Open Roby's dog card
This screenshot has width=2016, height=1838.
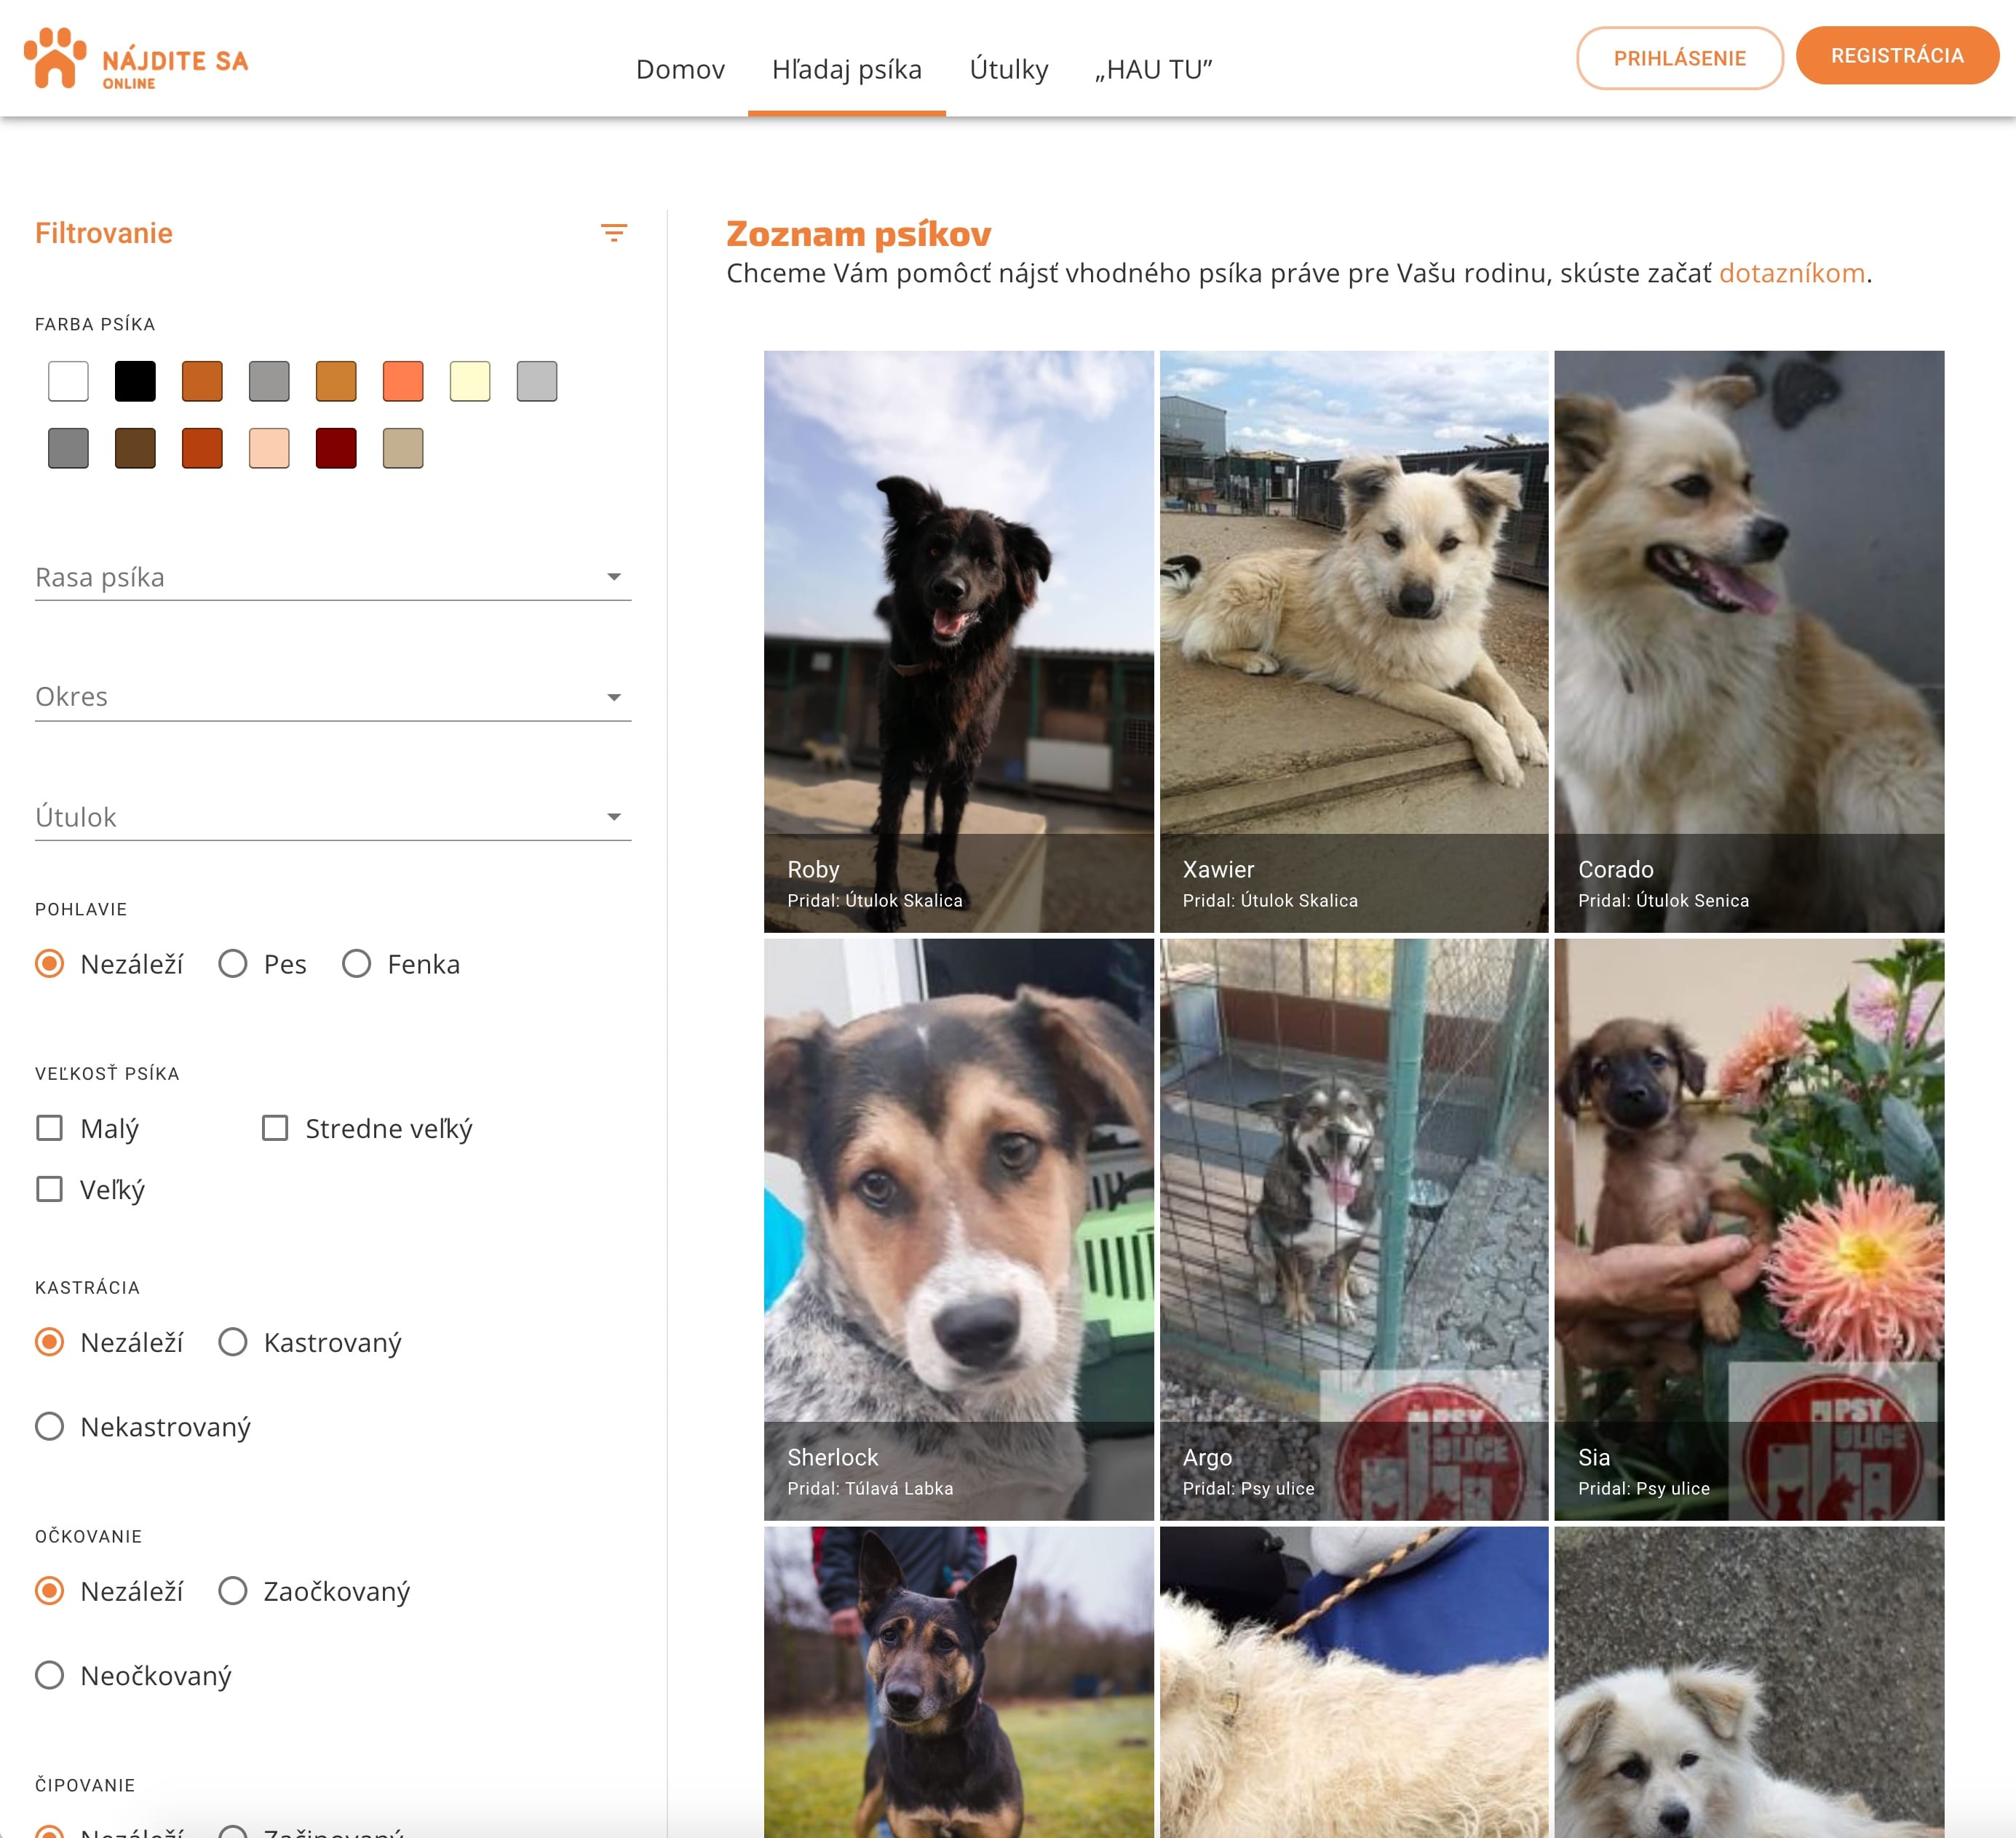coord(959,641)
